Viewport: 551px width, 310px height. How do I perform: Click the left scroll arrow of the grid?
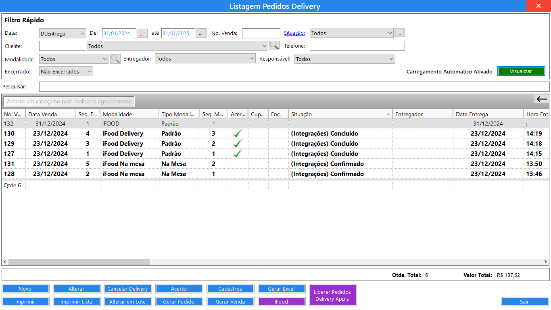point(5,262)
